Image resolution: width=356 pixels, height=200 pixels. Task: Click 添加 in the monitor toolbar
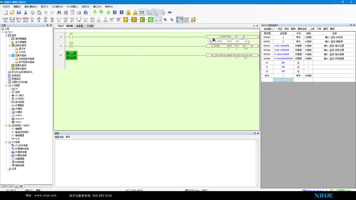(280, 29)
